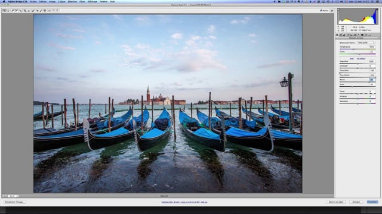This screenshot has height=214, width=382.
Task: Select the Red Eye Removal tool
Action: [x=37, y=11]
